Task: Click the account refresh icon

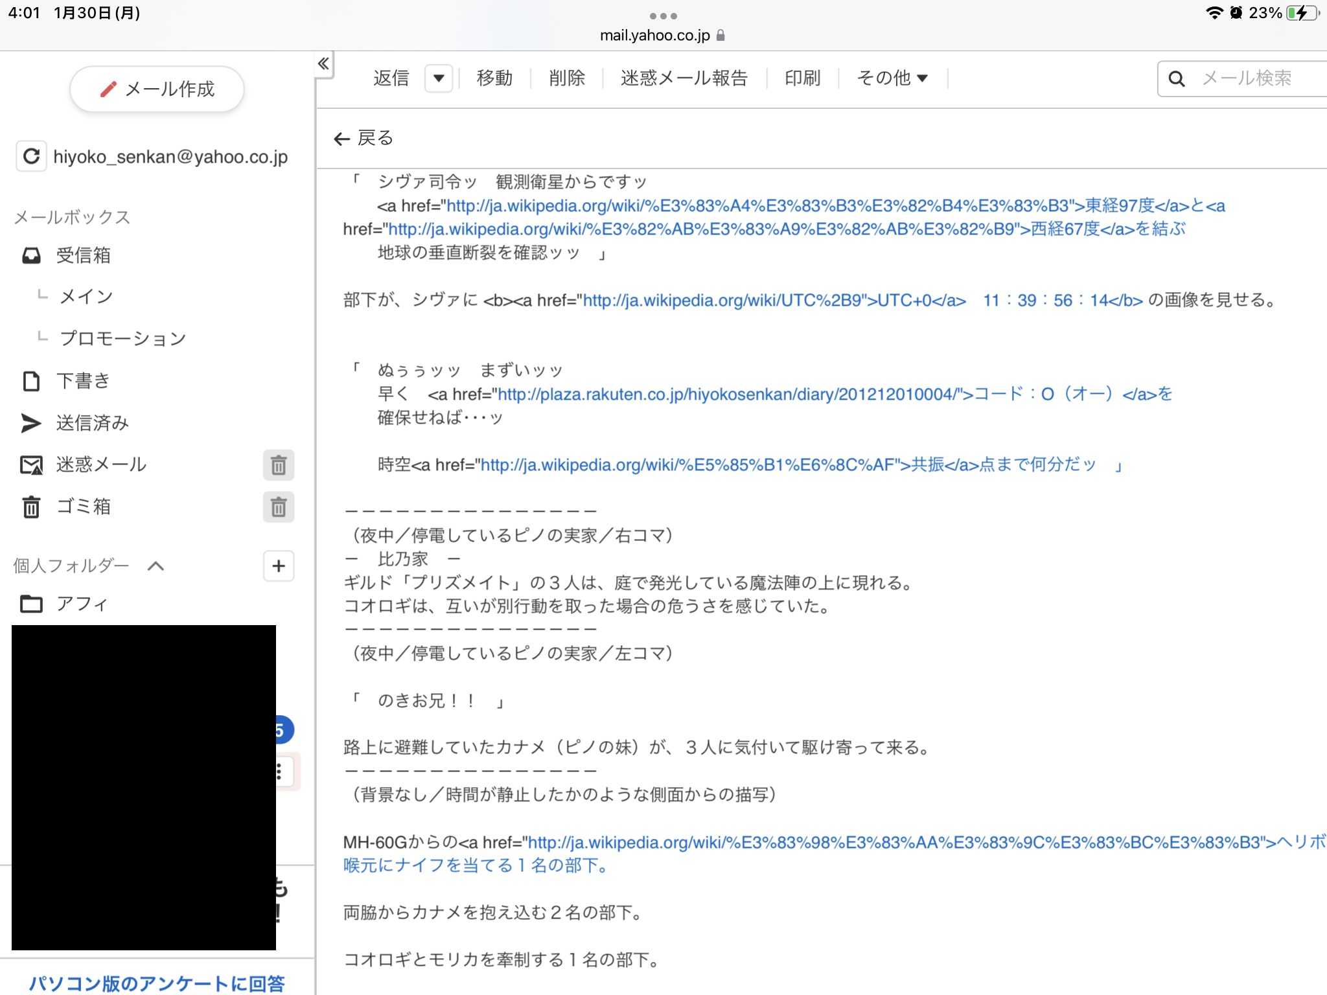Action: pyautogui.click(x=31, y=156)
